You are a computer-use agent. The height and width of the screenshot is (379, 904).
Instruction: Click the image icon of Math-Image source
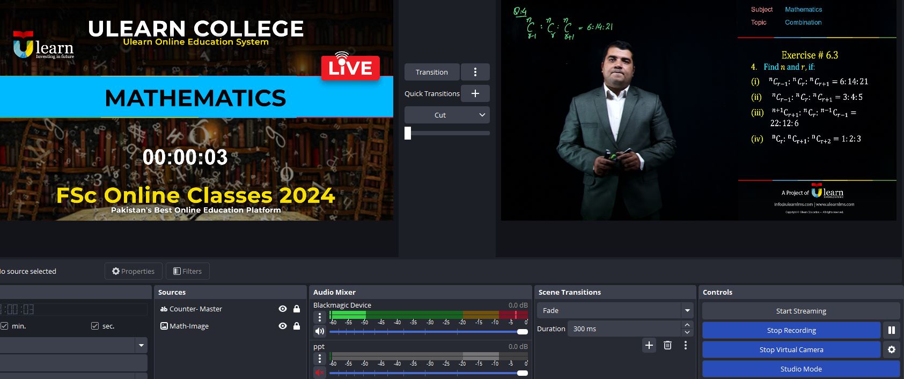coord(164,326)
